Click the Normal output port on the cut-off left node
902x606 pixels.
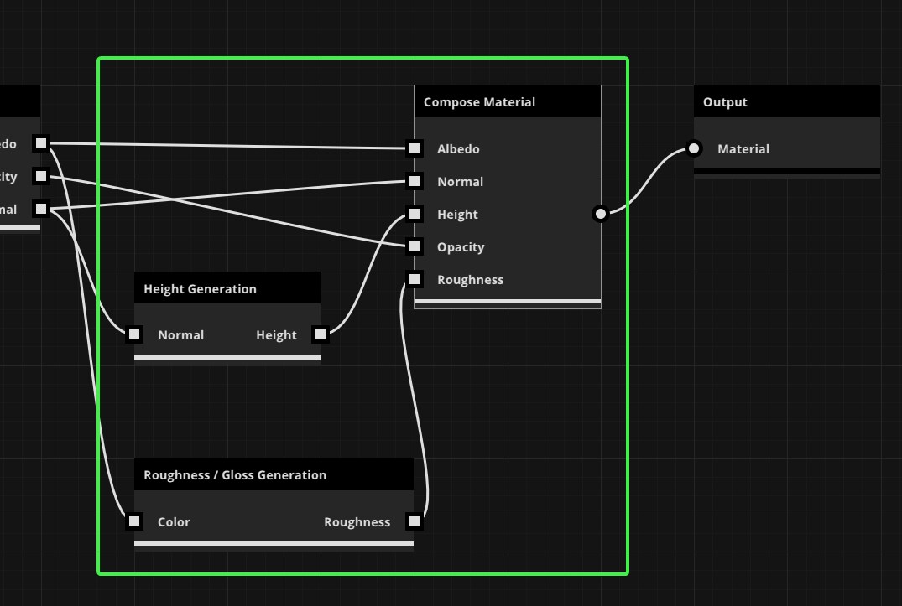click(40, 209)
